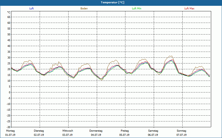Click the 45 y-axis value
The image size is (222, 138).
pyautogui.click(x=9, y=40)
